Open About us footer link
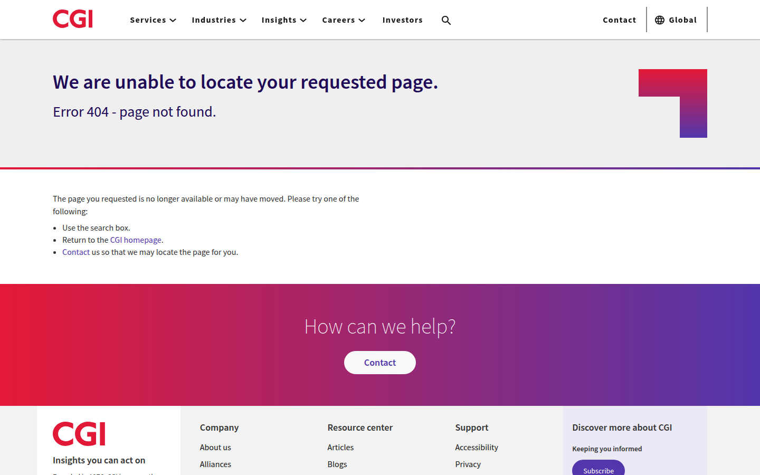 pos(215,448)
